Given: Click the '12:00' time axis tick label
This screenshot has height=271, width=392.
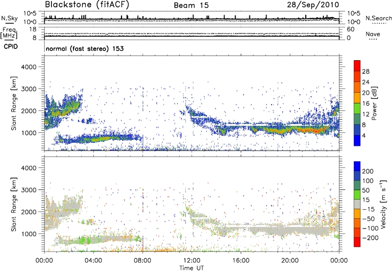Looking at the screenshot, I should (x=192, y=261).
